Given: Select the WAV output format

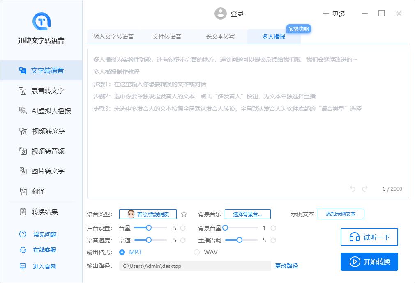Looking at the screenshot, I should pyautogui.click(x=197, y=252).
